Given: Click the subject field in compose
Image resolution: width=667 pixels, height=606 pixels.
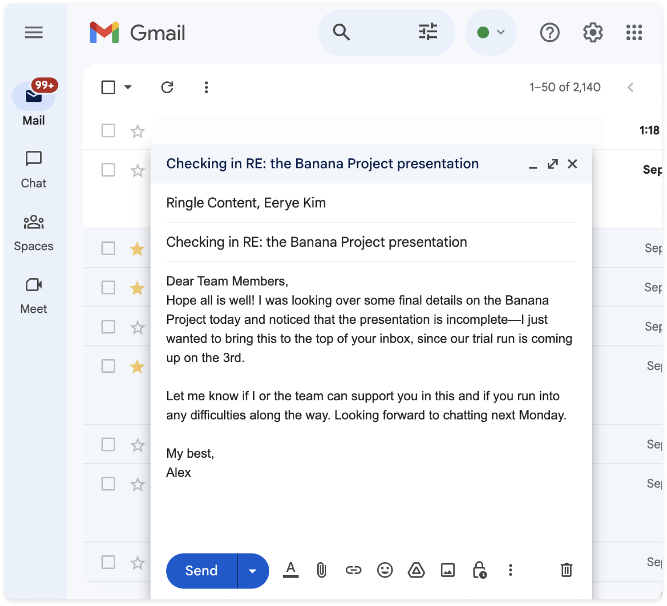Looking at the screenshot, I should (371, 242).
